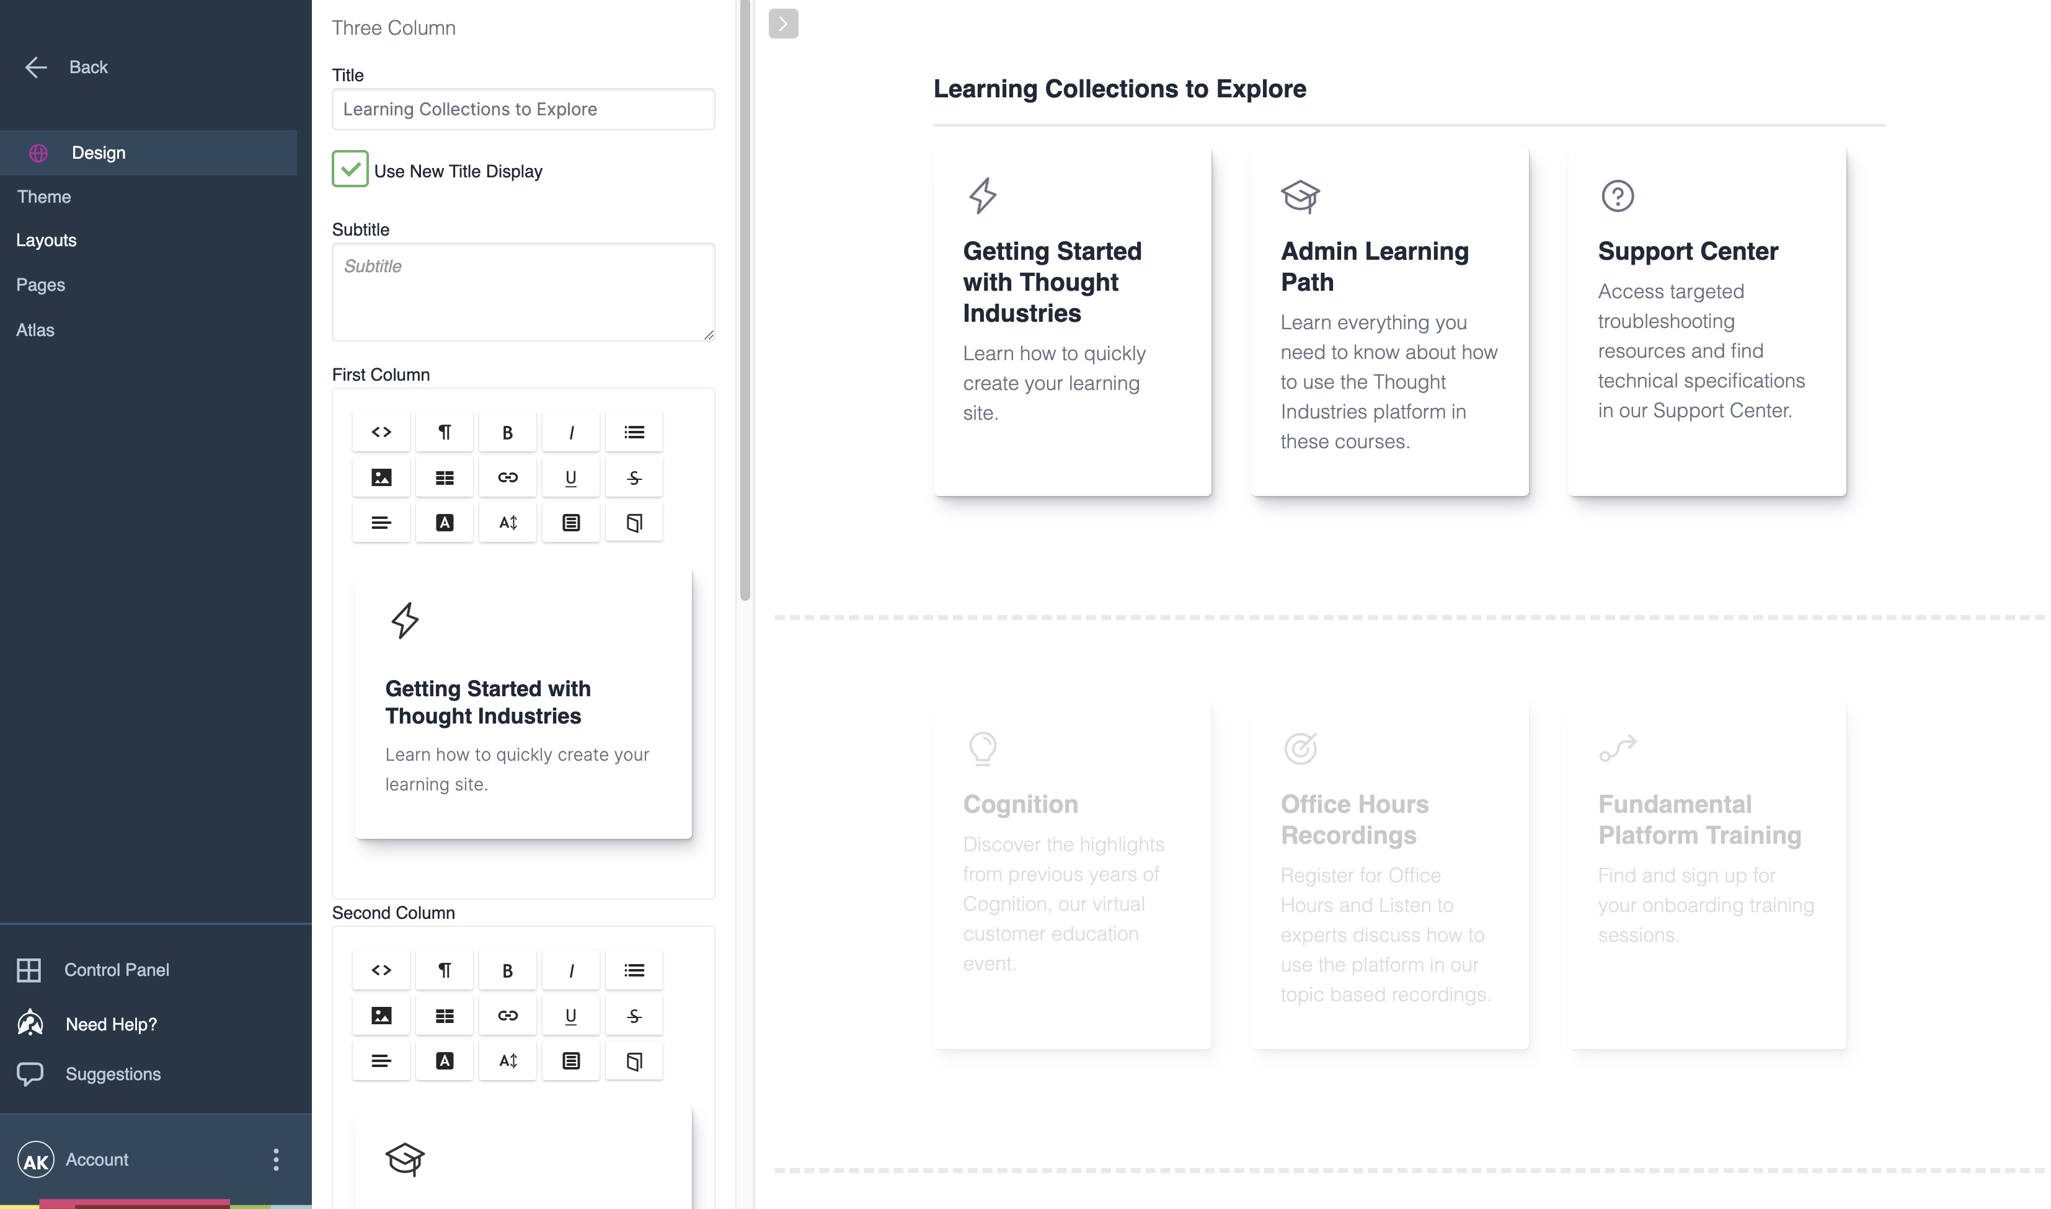Toggle strikethrough in First Column editor
Viewport: 2051px width, 1209px height.
(634, 477)
